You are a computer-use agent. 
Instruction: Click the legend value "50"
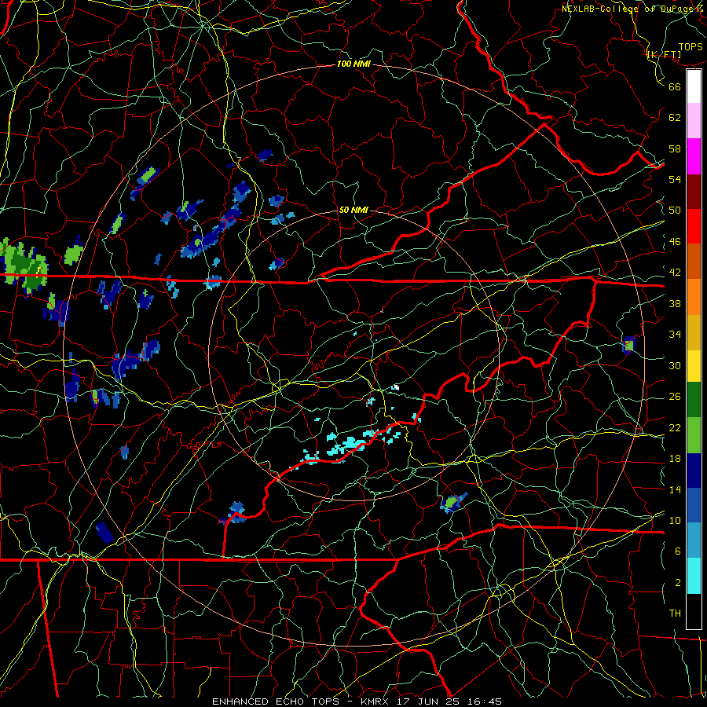(x=675, y=210)
